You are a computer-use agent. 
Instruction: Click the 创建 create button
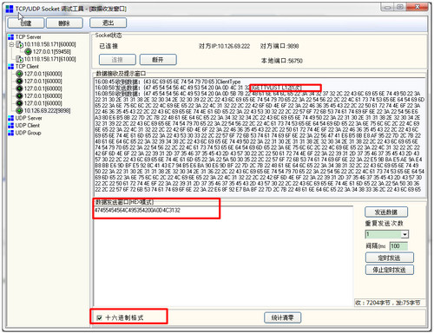tap(26, 23)
